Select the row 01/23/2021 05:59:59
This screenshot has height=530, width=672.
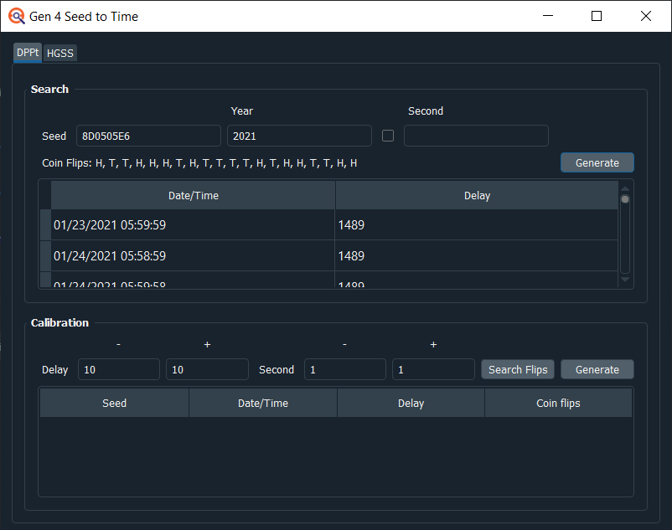328,224
